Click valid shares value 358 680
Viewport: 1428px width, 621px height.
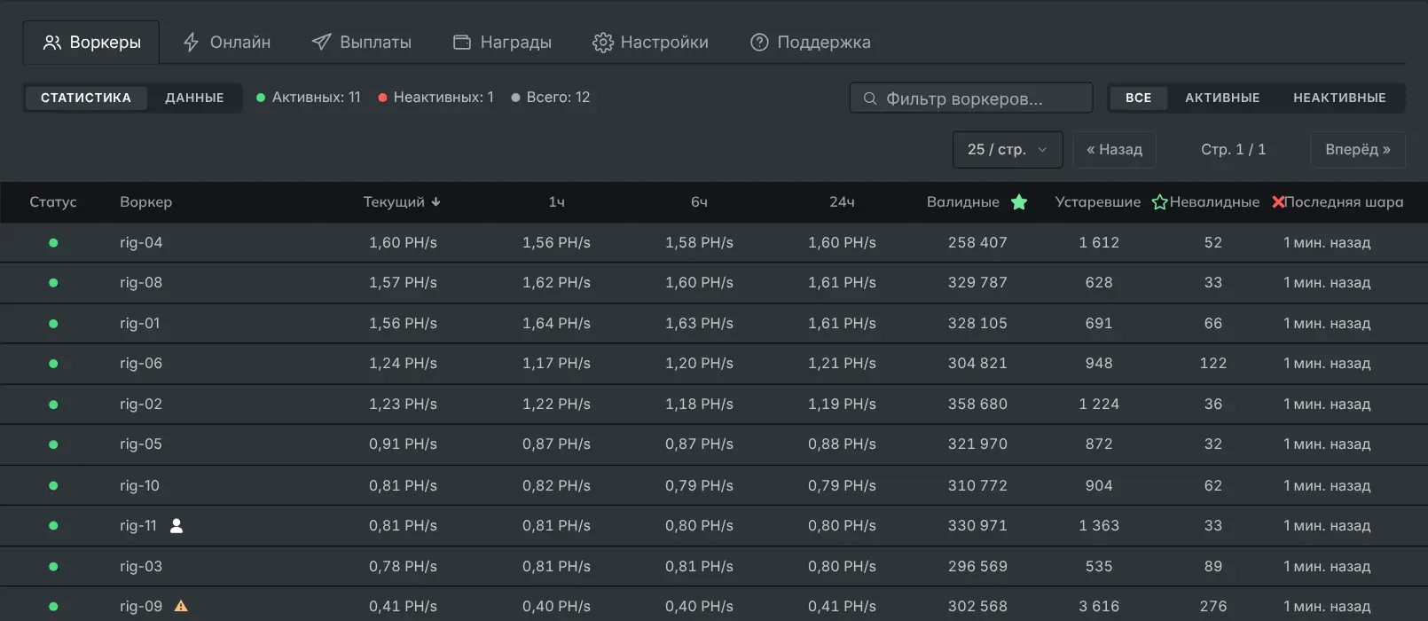(977, 405)
